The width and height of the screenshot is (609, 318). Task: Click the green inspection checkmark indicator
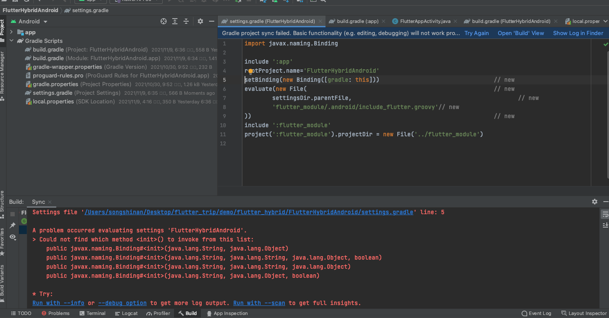(606, 44)
